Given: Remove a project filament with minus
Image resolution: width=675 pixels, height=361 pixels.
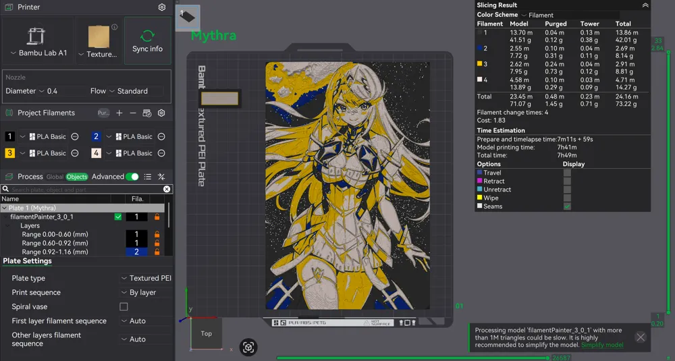Looking at the screenshot, I should pos(133,113).
